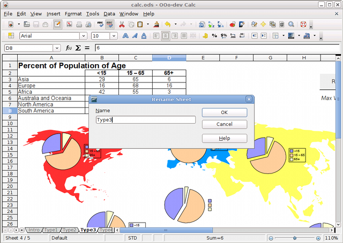Open the Function Wizard icon

coord(69,48)
